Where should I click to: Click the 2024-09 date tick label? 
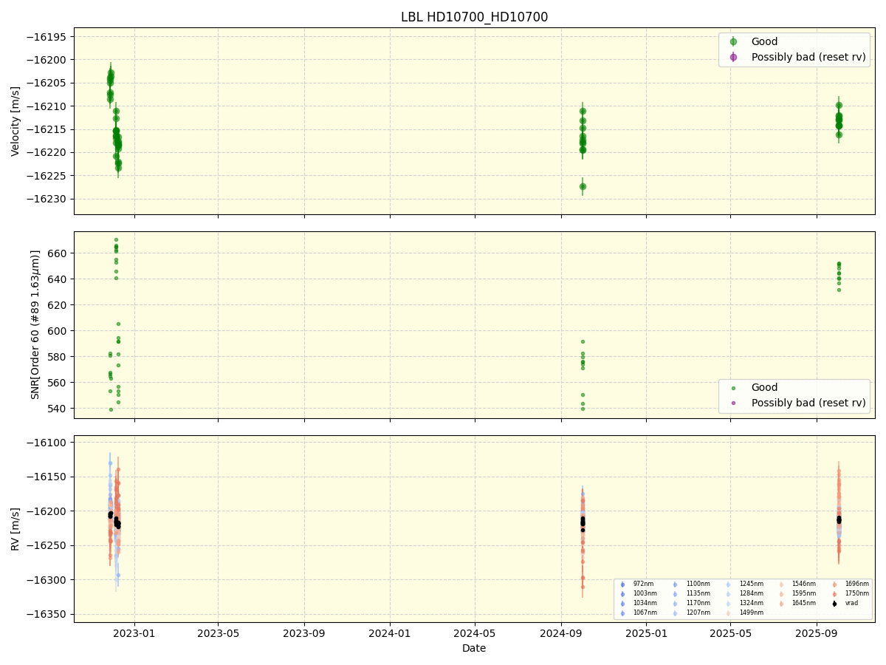point(561,632)
